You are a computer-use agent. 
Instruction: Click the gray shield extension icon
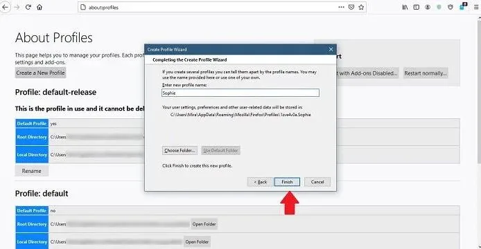[451, 7]
